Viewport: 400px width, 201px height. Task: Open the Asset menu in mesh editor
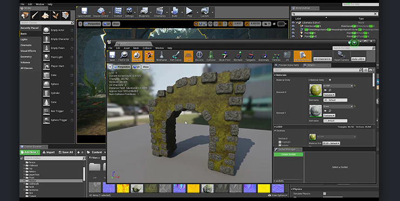pyautogui.click(x=126, y=48)
